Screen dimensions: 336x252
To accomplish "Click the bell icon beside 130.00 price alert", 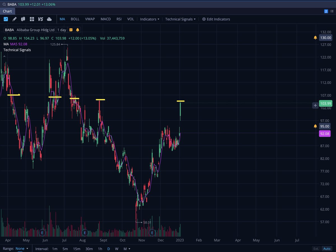I will click(x=315, y=38).
